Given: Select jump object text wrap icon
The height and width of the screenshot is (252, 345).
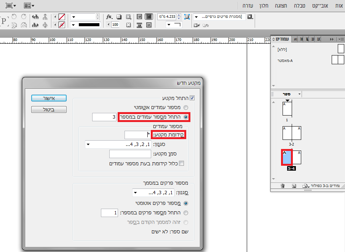Looking at the screenshot, I should 139,25.
